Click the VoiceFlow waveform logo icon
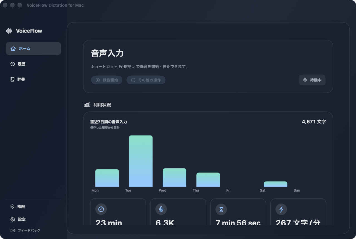The image size is (356, 239). [x=9, y=31]
